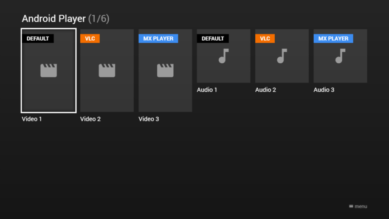Choose the Video 3 caption label

click(148, 119)
